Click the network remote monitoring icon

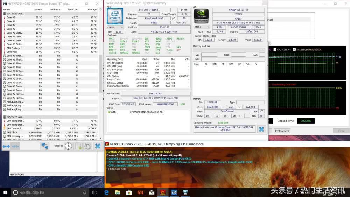pyautogui.click(x=45, y=146)
